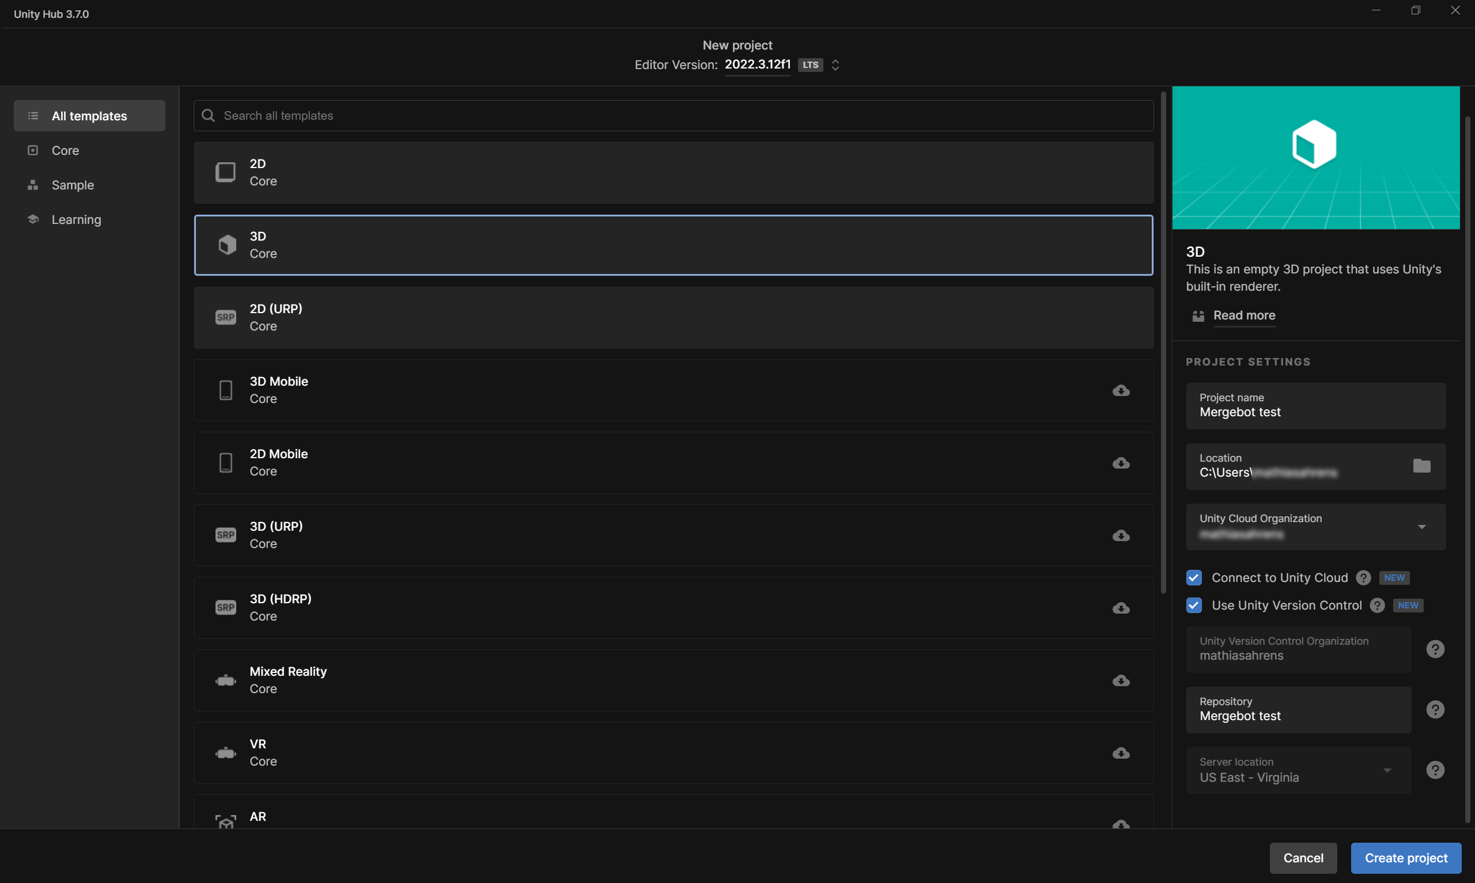Switch to Core templates category
Screen dimensions: 1475x883
click(x=66, y=151)
